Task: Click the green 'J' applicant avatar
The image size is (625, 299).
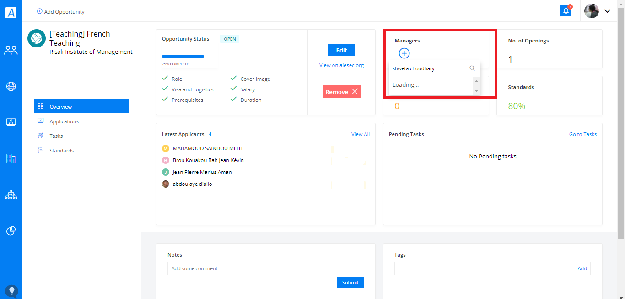Action: 166,172
